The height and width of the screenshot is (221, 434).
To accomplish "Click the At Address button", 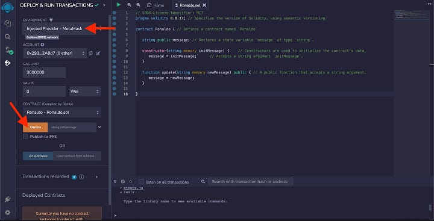I will pos(38,156).
